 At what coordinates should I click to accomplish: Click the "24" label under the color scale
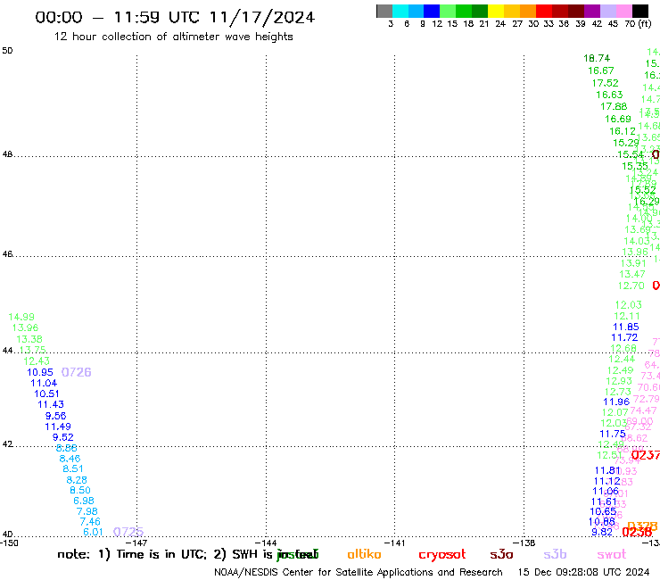[x=500, y=24]
